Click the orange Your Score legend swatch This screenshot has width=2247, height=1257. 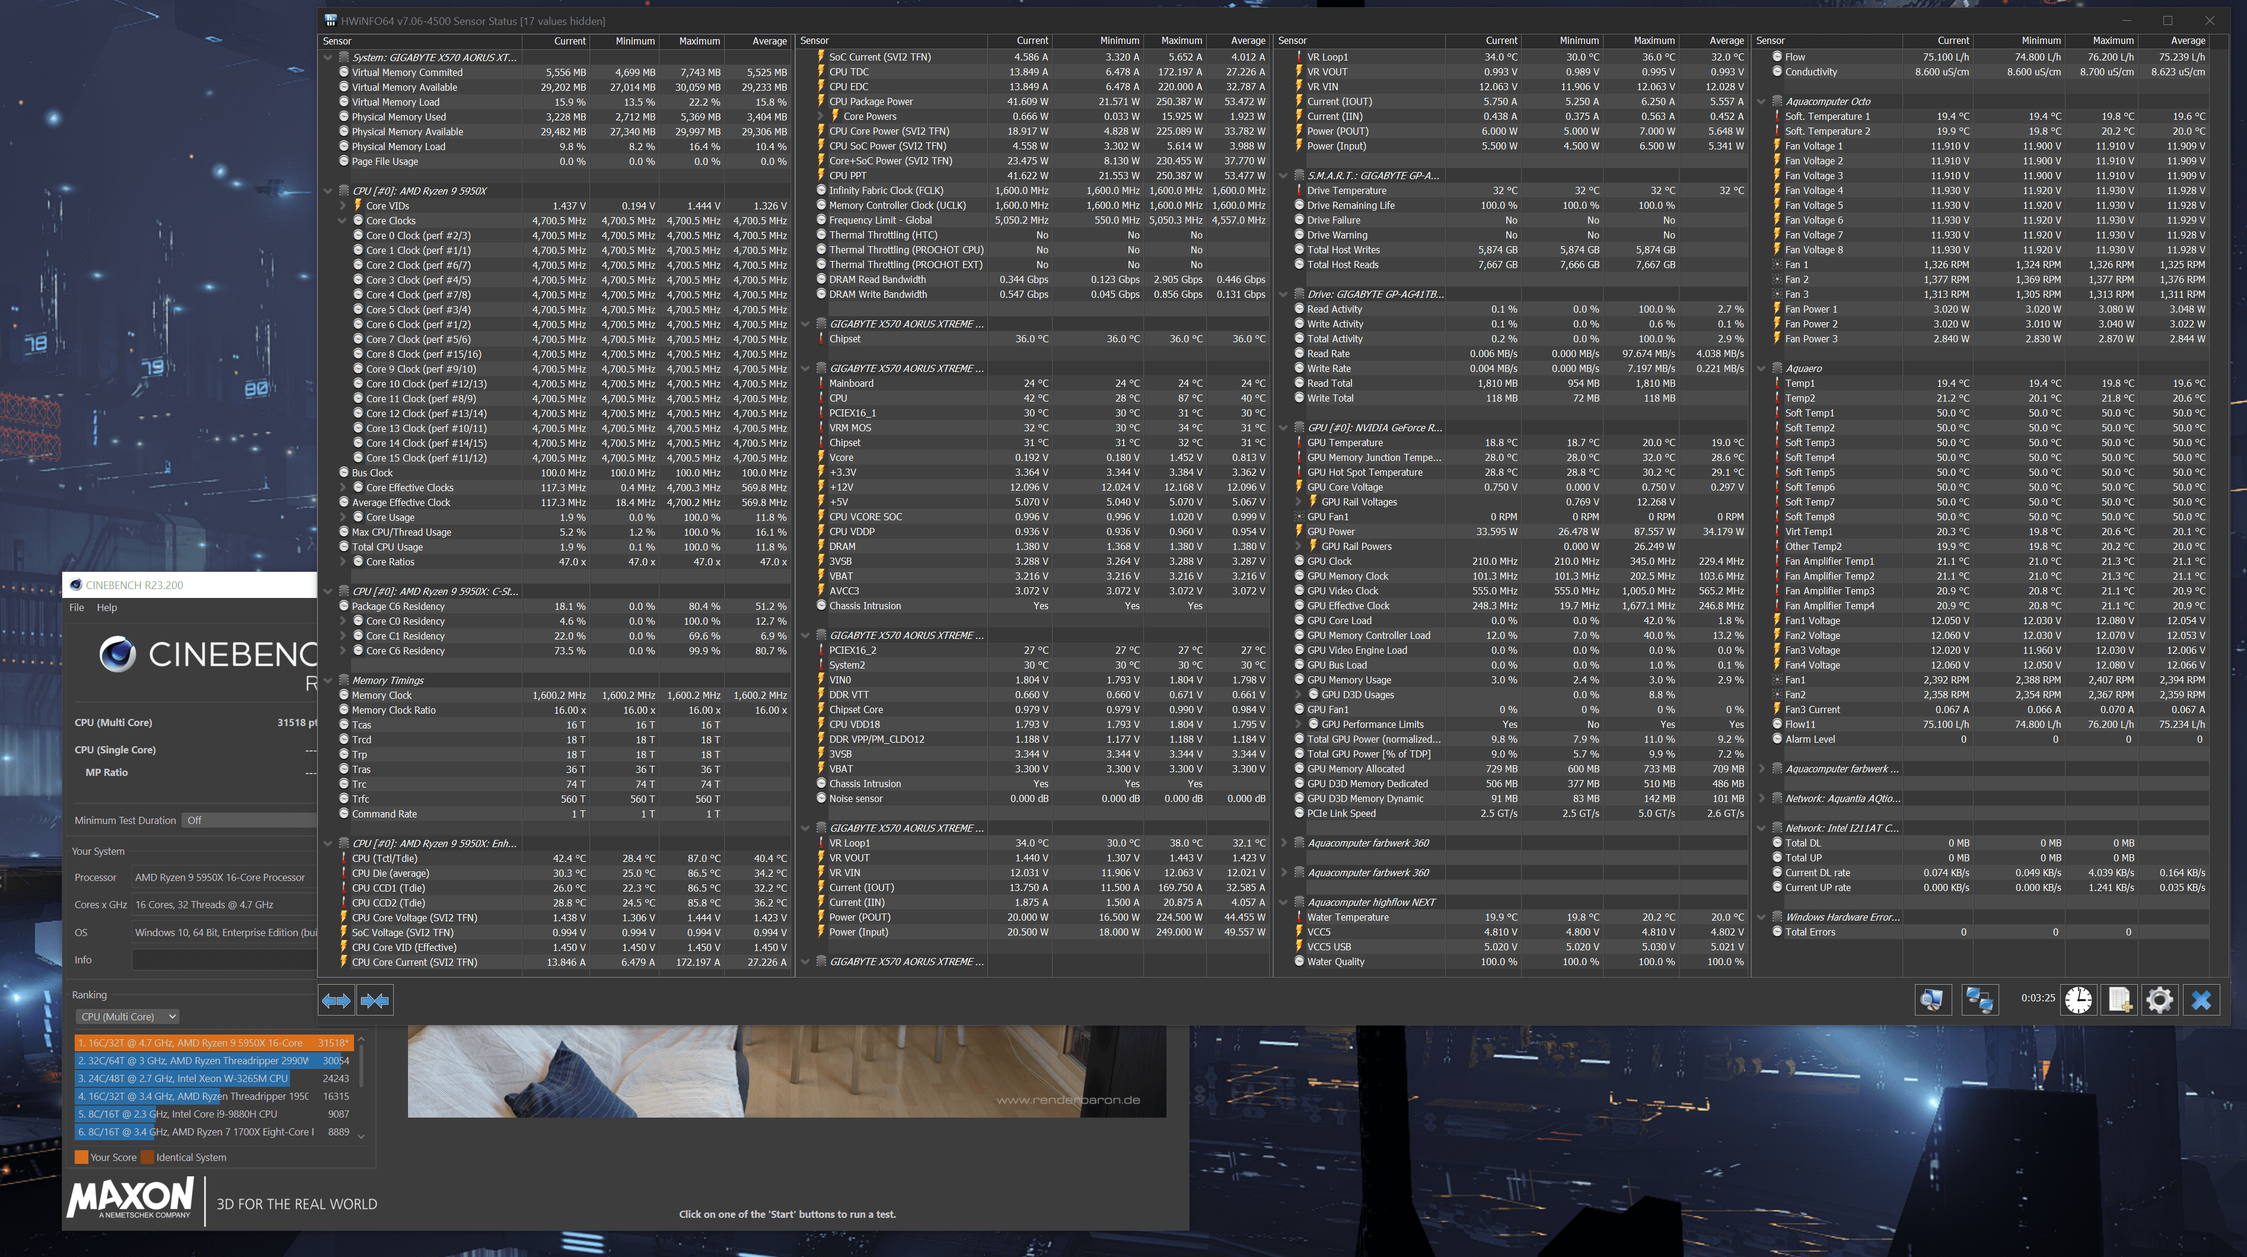(81, 1157)
